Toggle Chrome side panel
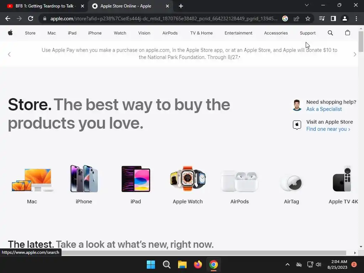The height and width of the screenshot is (273, 364). [x=333, y=18]
